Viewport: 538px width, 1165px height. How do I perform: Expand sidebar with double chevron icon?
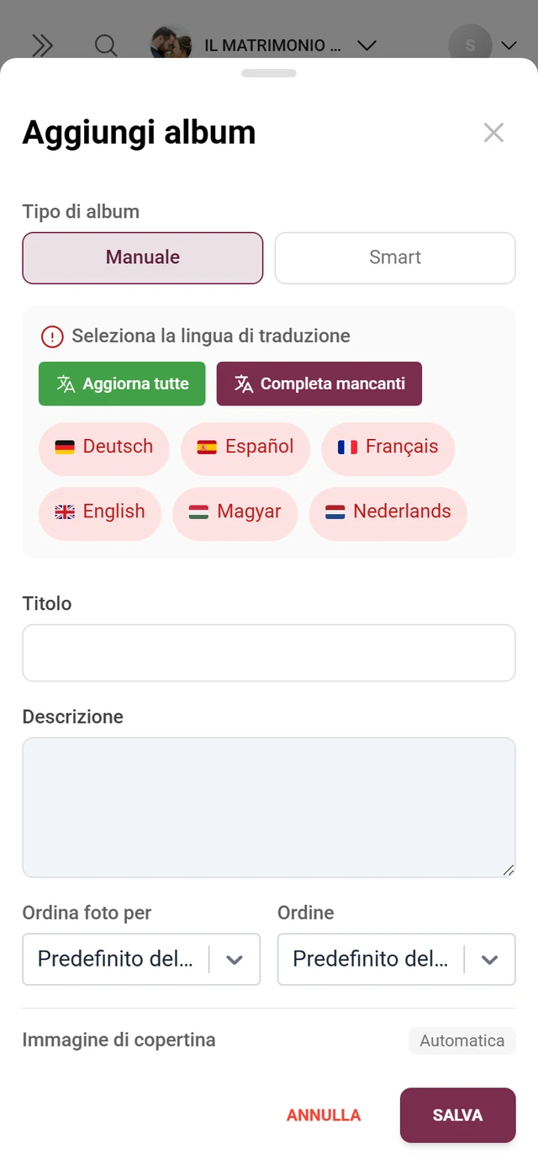point(42,45)
